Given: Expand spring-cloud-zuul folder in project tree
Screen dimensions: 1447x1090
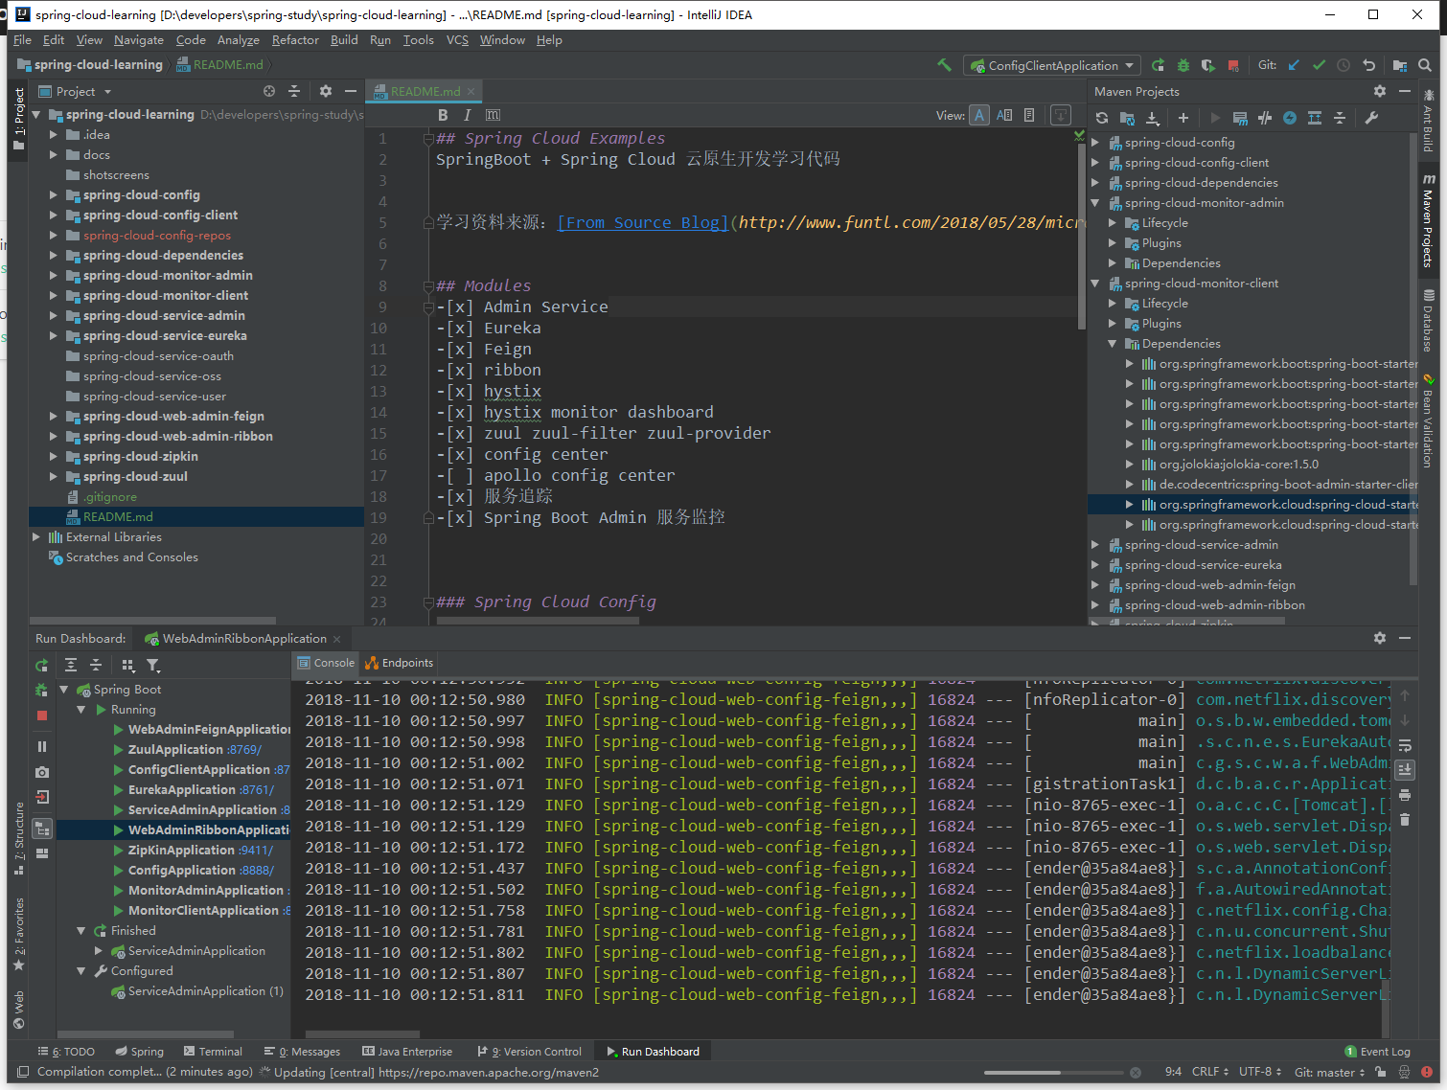Looking at the screenshot, I should click(54, 476).
